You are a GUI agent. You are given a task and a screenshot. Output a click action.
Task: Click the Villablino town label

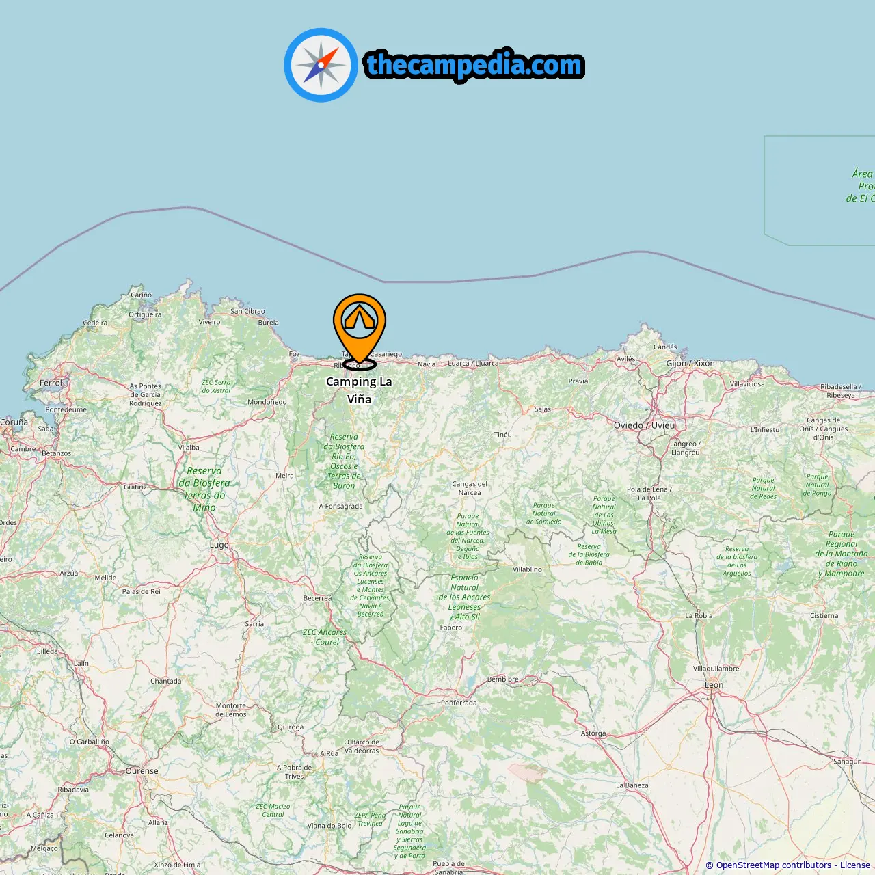(x=527, y=569)
